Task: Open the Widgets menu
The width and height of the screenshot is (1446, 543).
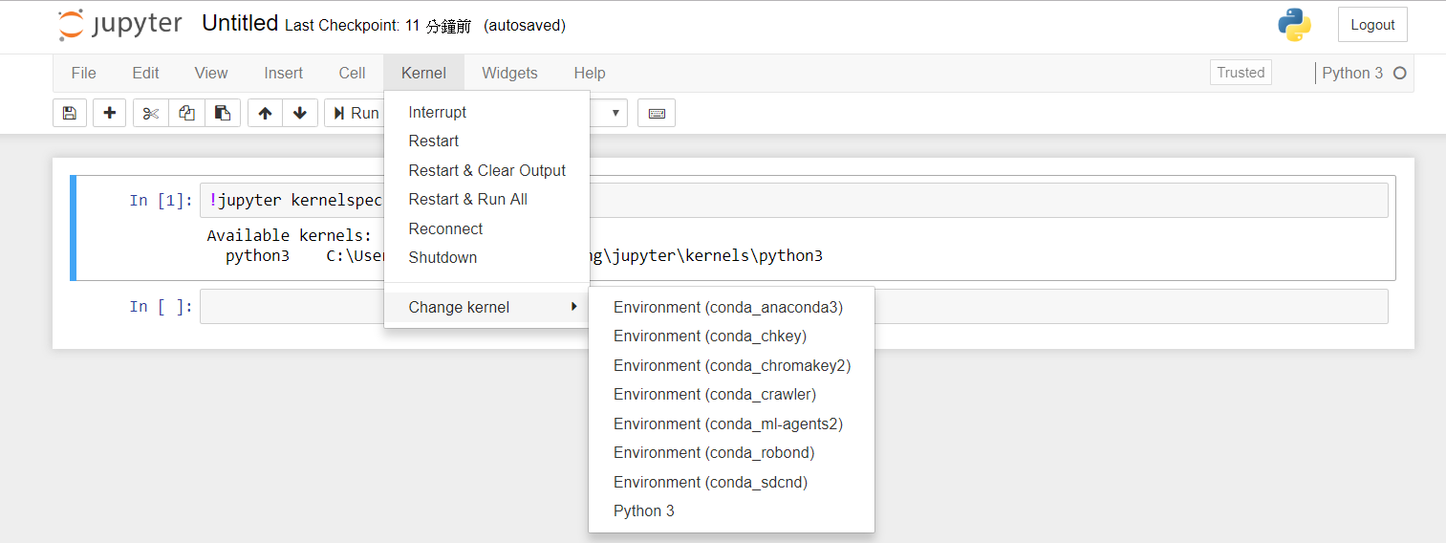Action: click(x=509, y=73)
